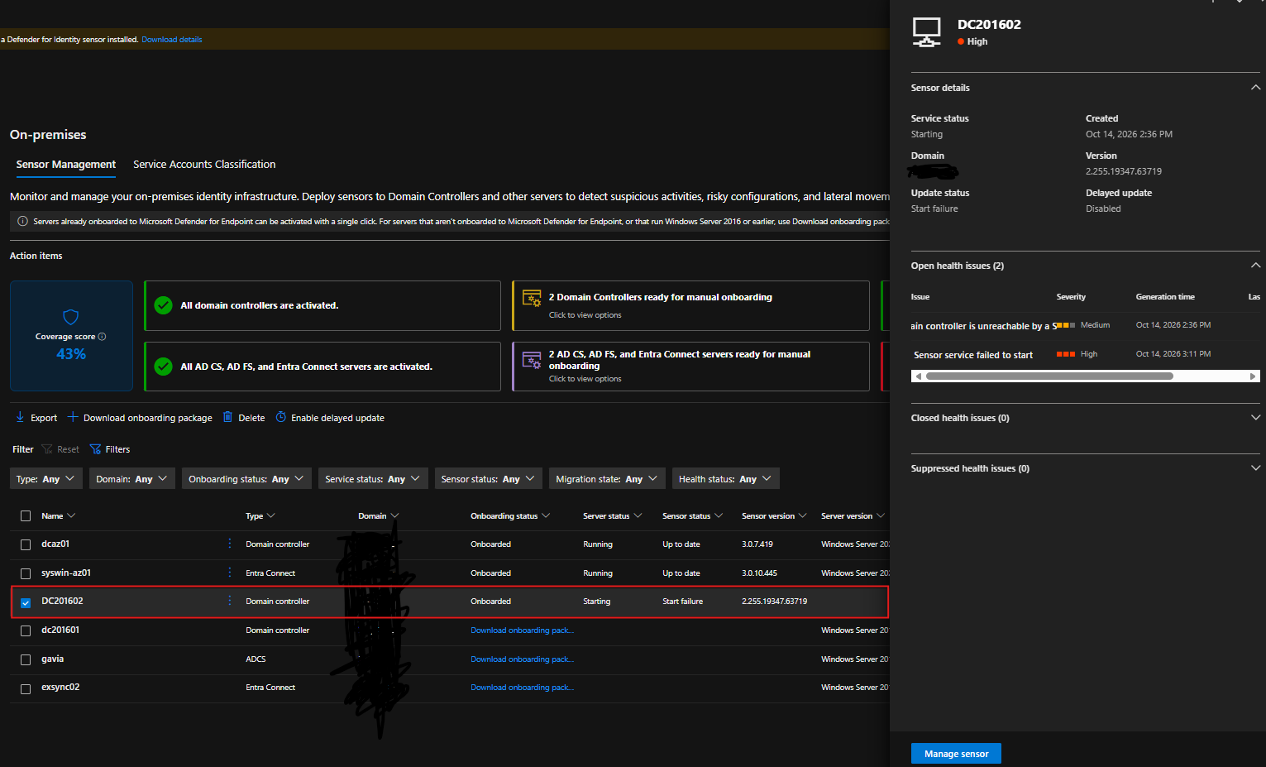Open the Type: Any filter dropdown
The image size is (1266, 767).
click(x=46, y=479)
